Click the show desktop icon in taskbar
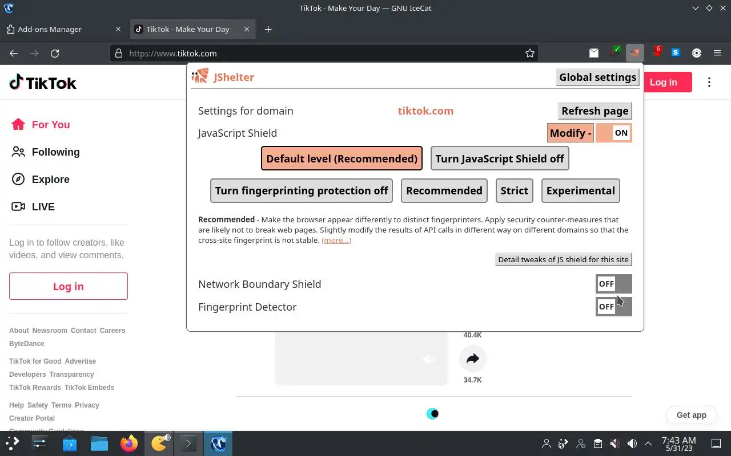Image resolution: width=731 pixels, height=456 pixels. [x=716, y=443]
